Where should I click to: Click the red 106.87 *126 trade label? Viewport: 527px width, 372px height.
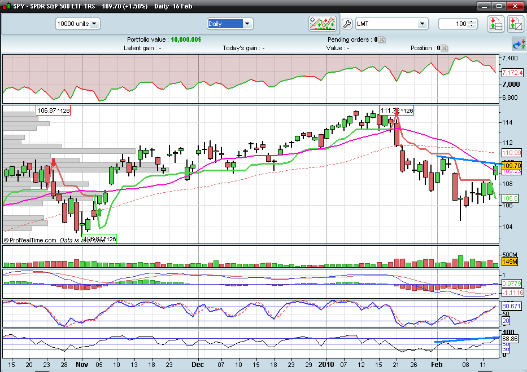pos(53,110)
